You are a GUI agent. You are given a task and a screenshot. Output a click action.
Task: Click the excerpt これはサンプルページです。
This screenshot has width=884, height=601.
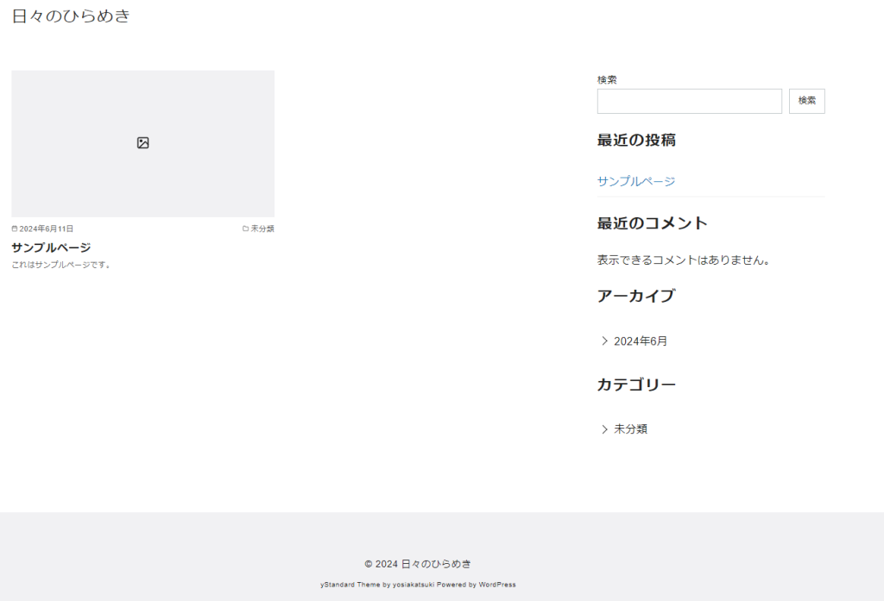pos(61,265)
